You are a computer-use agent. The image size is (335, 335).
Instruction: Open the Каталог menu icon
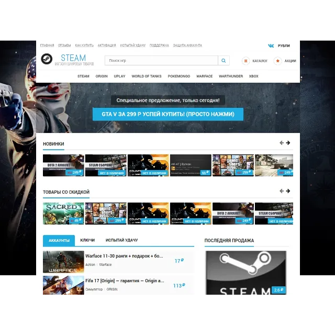[x=245, y=61]
